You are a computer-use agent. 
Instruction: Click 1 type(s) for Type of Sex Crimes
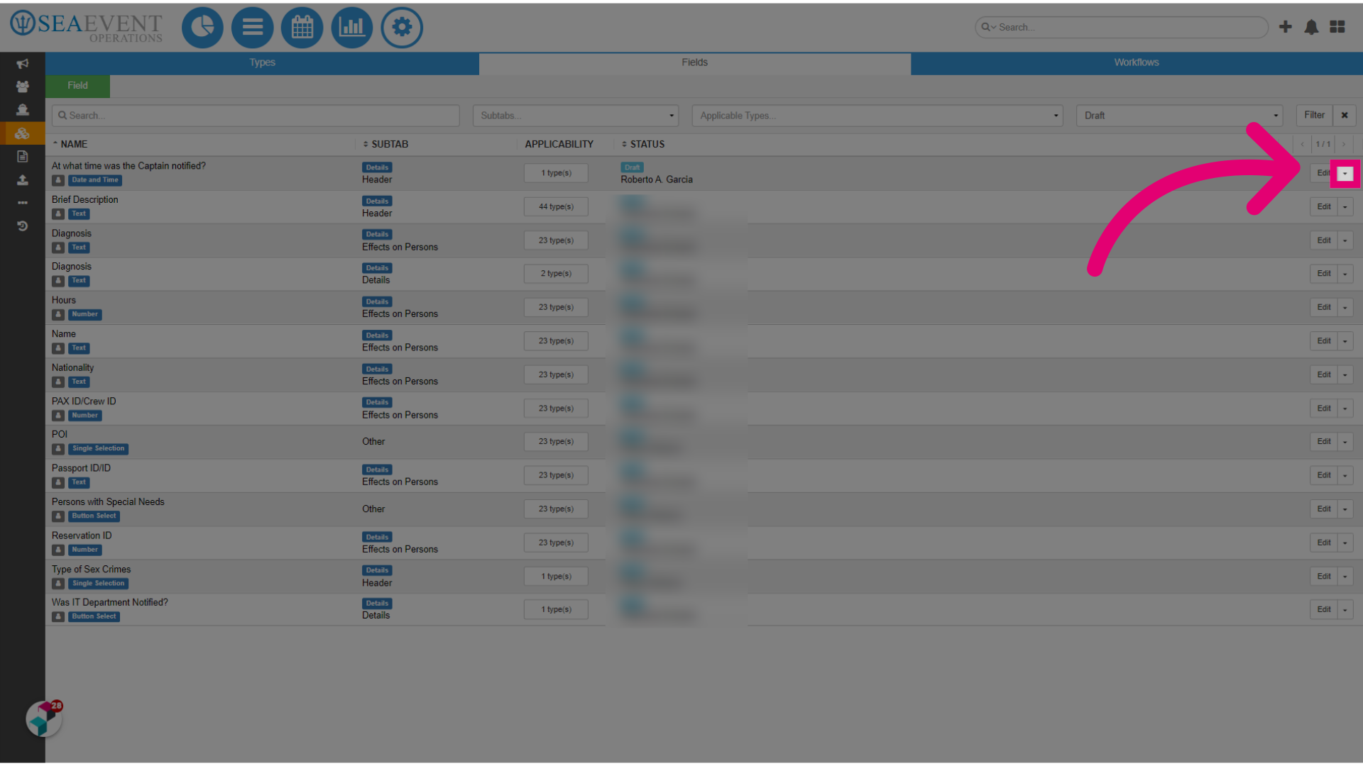(x=556, y=577)
